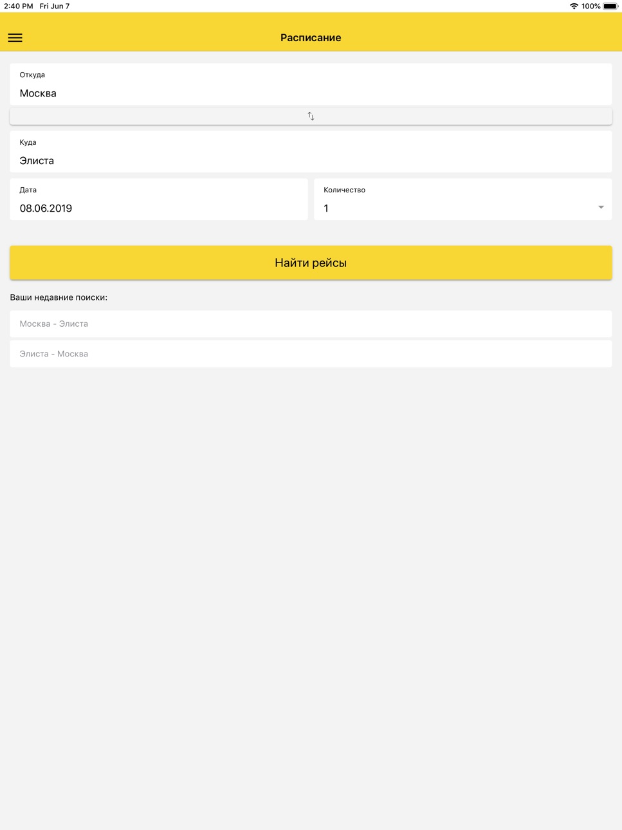Open the date picker for 08.06.2019
Image resolution: width=622 pixels, height=830 pixels.
[x=159, y=199]
